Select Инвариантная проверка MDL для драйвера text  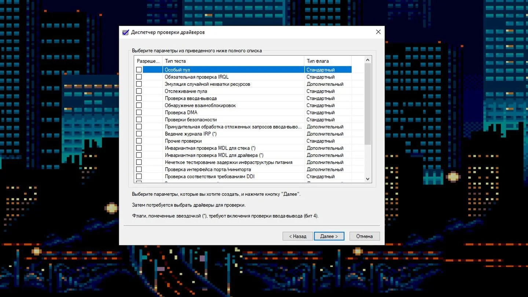coord(214,155)
